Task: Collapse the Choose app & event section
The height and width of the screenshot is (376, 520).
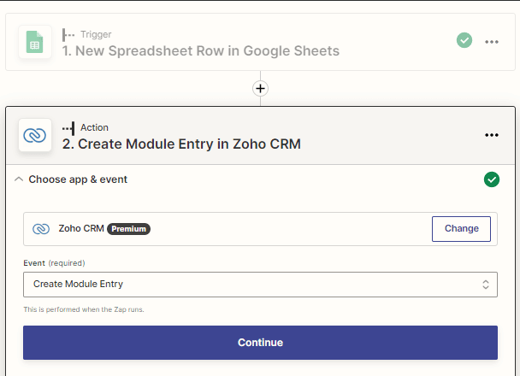Action: click(19, 179)
